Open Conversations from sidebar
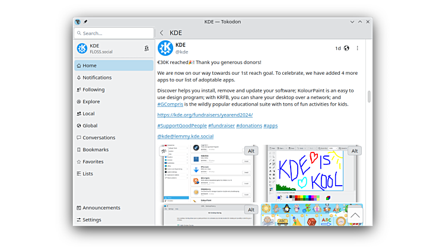This screenshot has height=251, width=446. [98, 138]
